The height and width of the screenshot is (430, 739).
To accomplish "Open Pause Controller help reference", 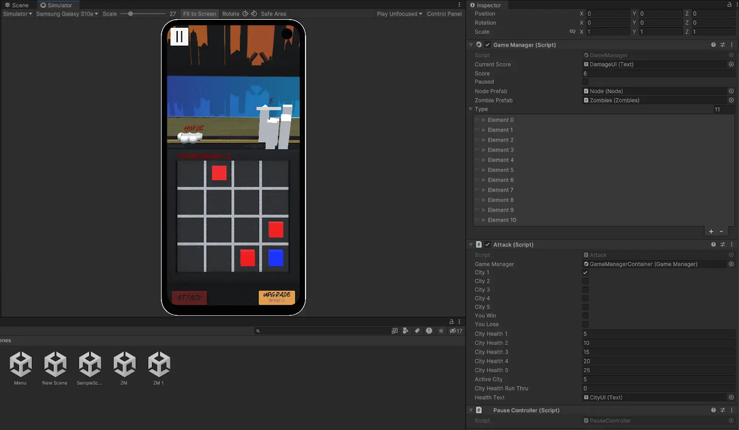I will point(714,410).
